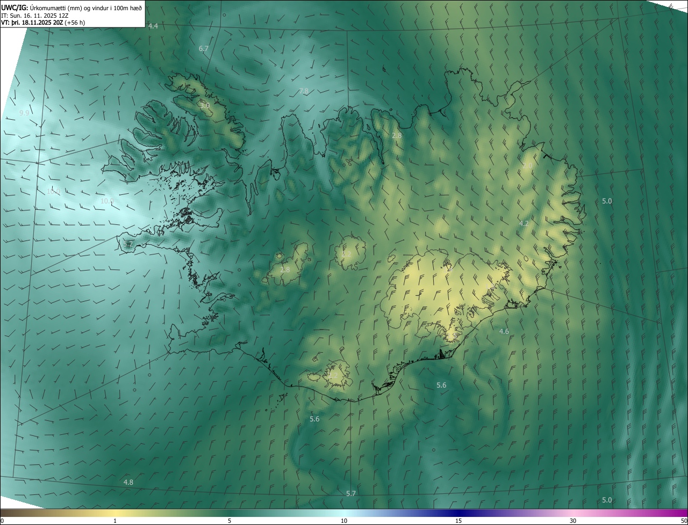Click the 5.0 value in the bottom-right corner
This screenshot has width=688, height=525.
607,500
